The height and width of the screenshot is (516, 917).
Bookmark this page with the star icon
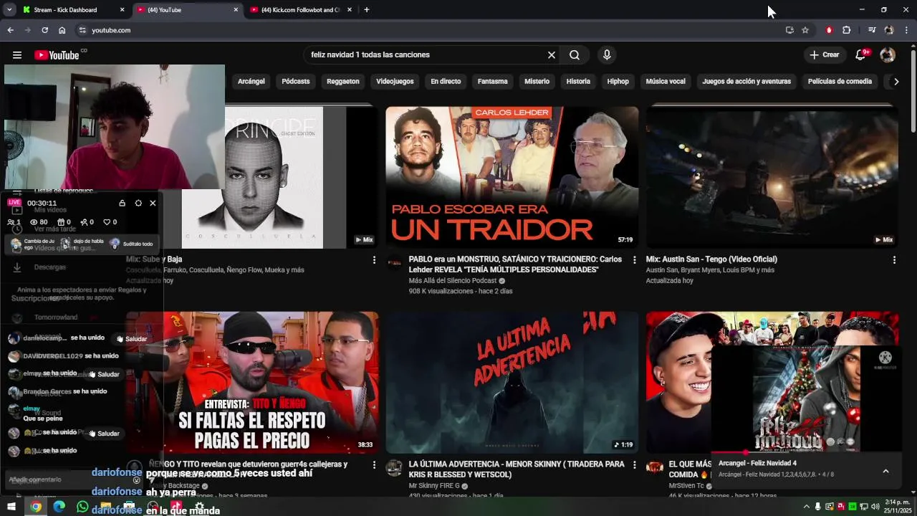coord(805,30)
